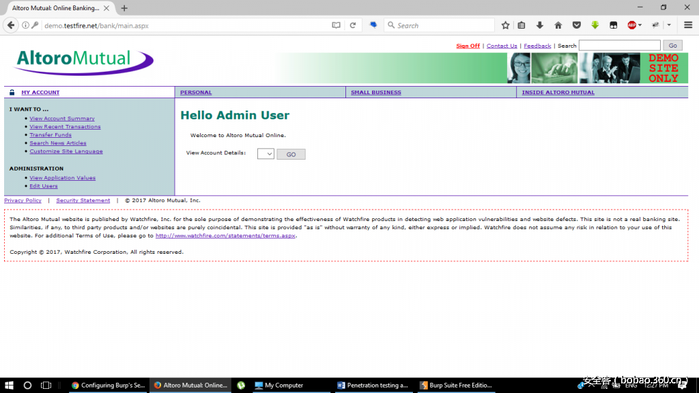Click the Adblock Plus toolbar icon

pyautogui.click(x=630, y=25)
